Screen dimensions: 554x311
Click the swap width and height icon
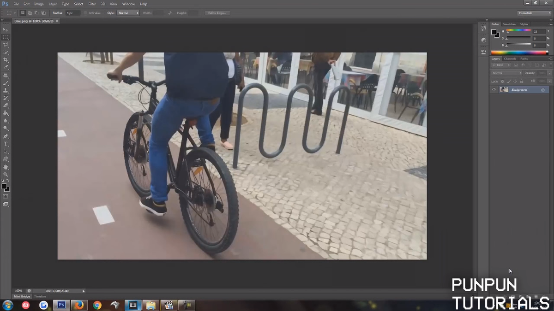[170, 13]
